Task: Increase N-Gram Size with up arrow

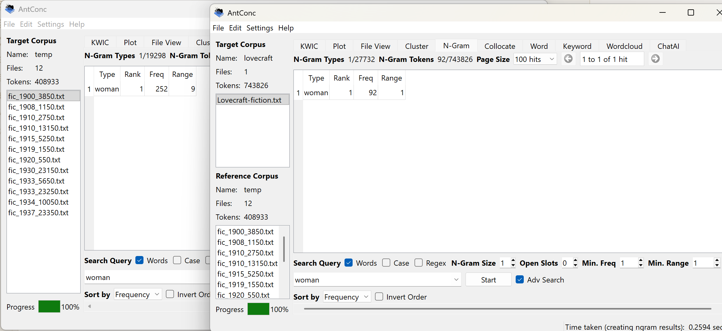Action: [513, 260]
